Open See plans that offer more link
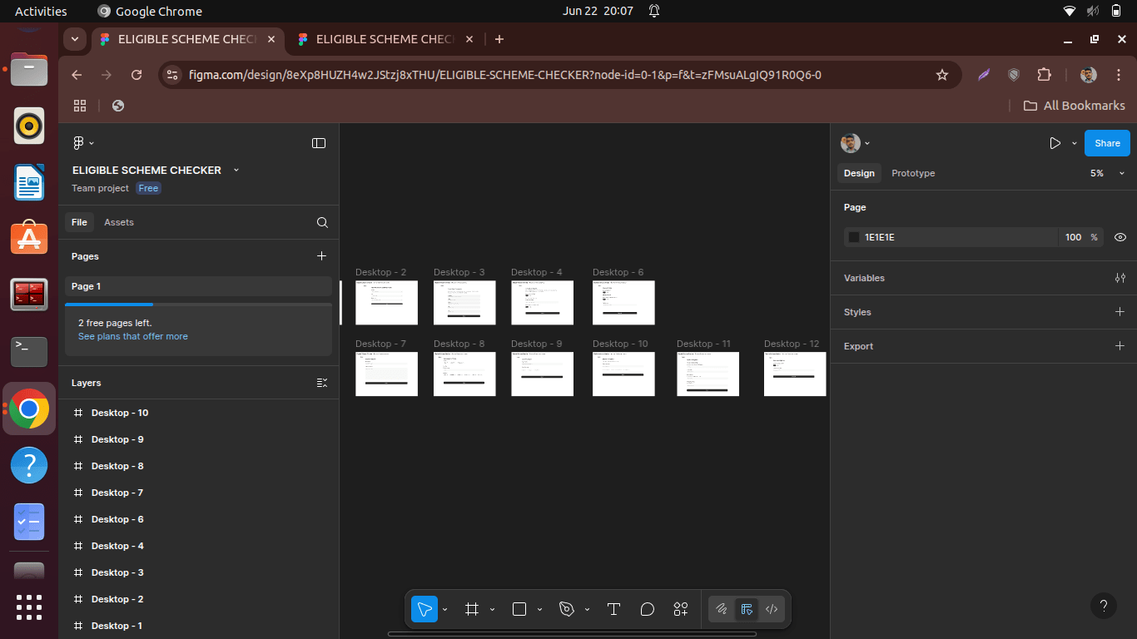Image resolution: width=1137 pixels, height=639 pixels. (x=133, y=336)
